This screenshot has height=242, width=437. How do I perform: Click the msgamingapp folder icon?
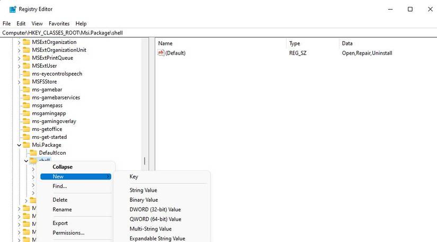(26, 113)
